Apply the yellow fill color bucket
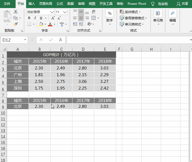192x162 pixels. coord(41,24)
